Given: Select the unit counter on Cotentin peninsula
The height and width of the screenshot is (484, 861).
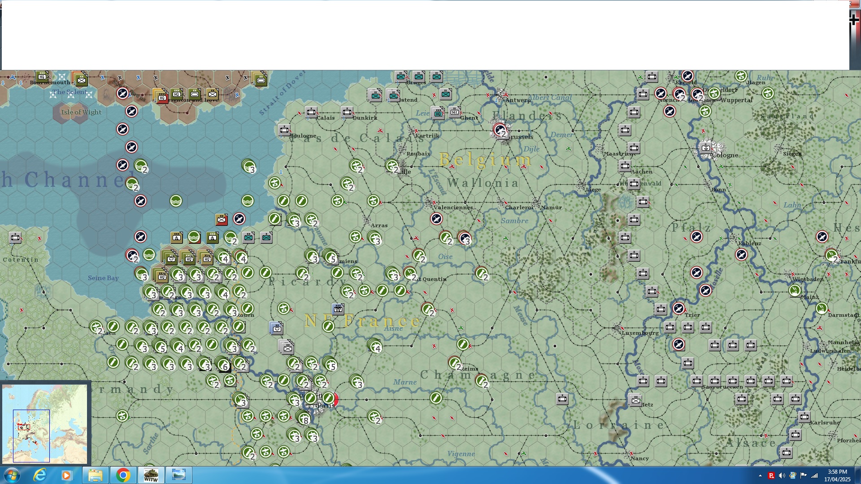Looking at the screenshot, I should (x=15, y=238).
